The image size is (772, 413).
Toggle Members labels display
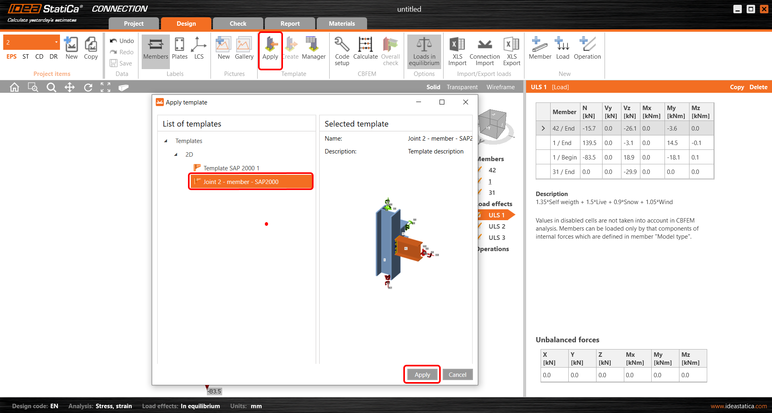(x=155, y=49)
